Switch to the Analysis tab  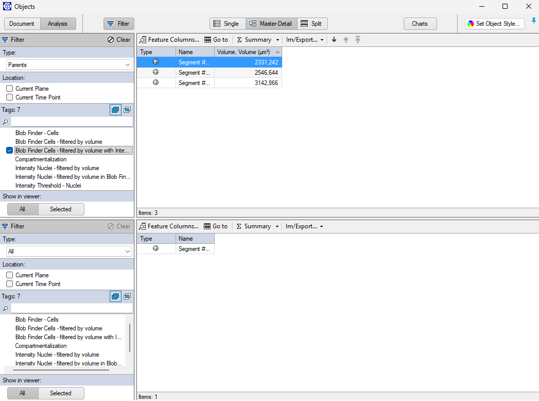(x=58, y=23)
